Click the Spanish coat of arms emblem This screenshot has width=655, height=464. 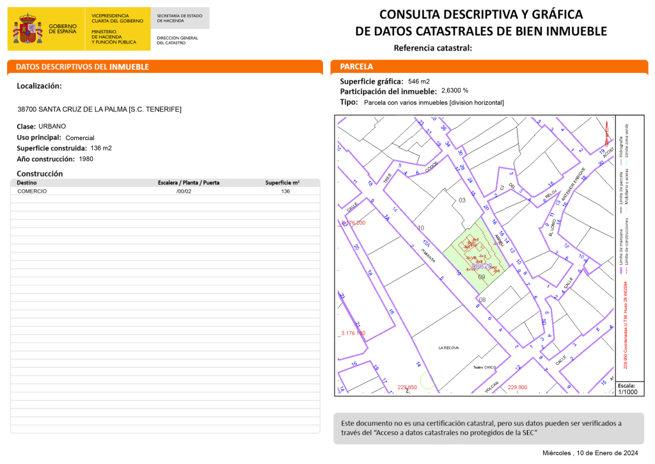coord(27,29)
